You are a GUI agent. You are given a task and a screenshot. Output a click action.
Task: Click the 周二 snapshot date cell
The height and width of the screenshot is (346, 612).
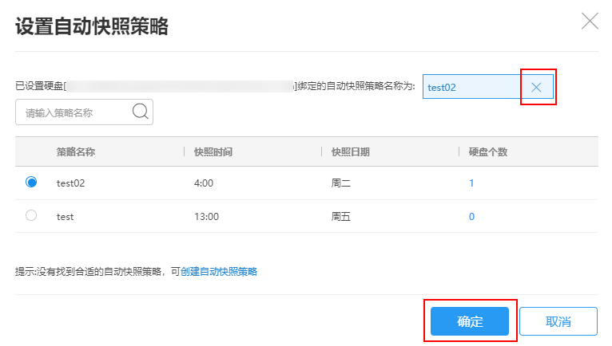340,183
